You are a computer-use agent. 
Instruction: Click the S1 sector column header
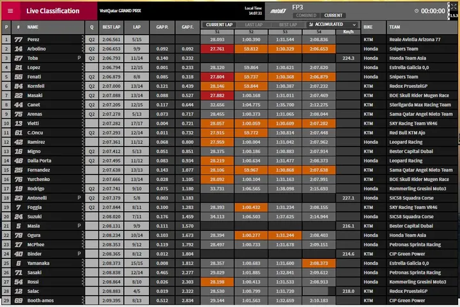(x=217, y=32)
